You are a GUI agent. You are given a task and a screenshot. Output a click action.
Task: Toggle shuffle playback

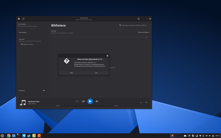click(x=77, y=101)
